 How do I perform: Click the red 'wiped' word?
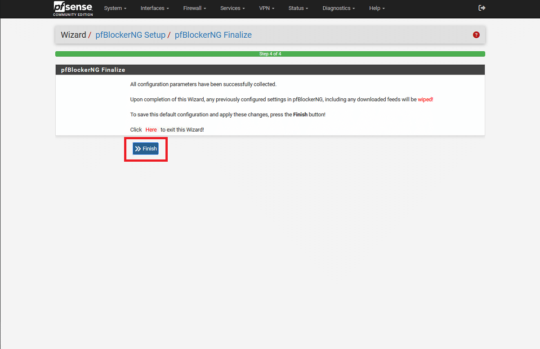(425, 99)
